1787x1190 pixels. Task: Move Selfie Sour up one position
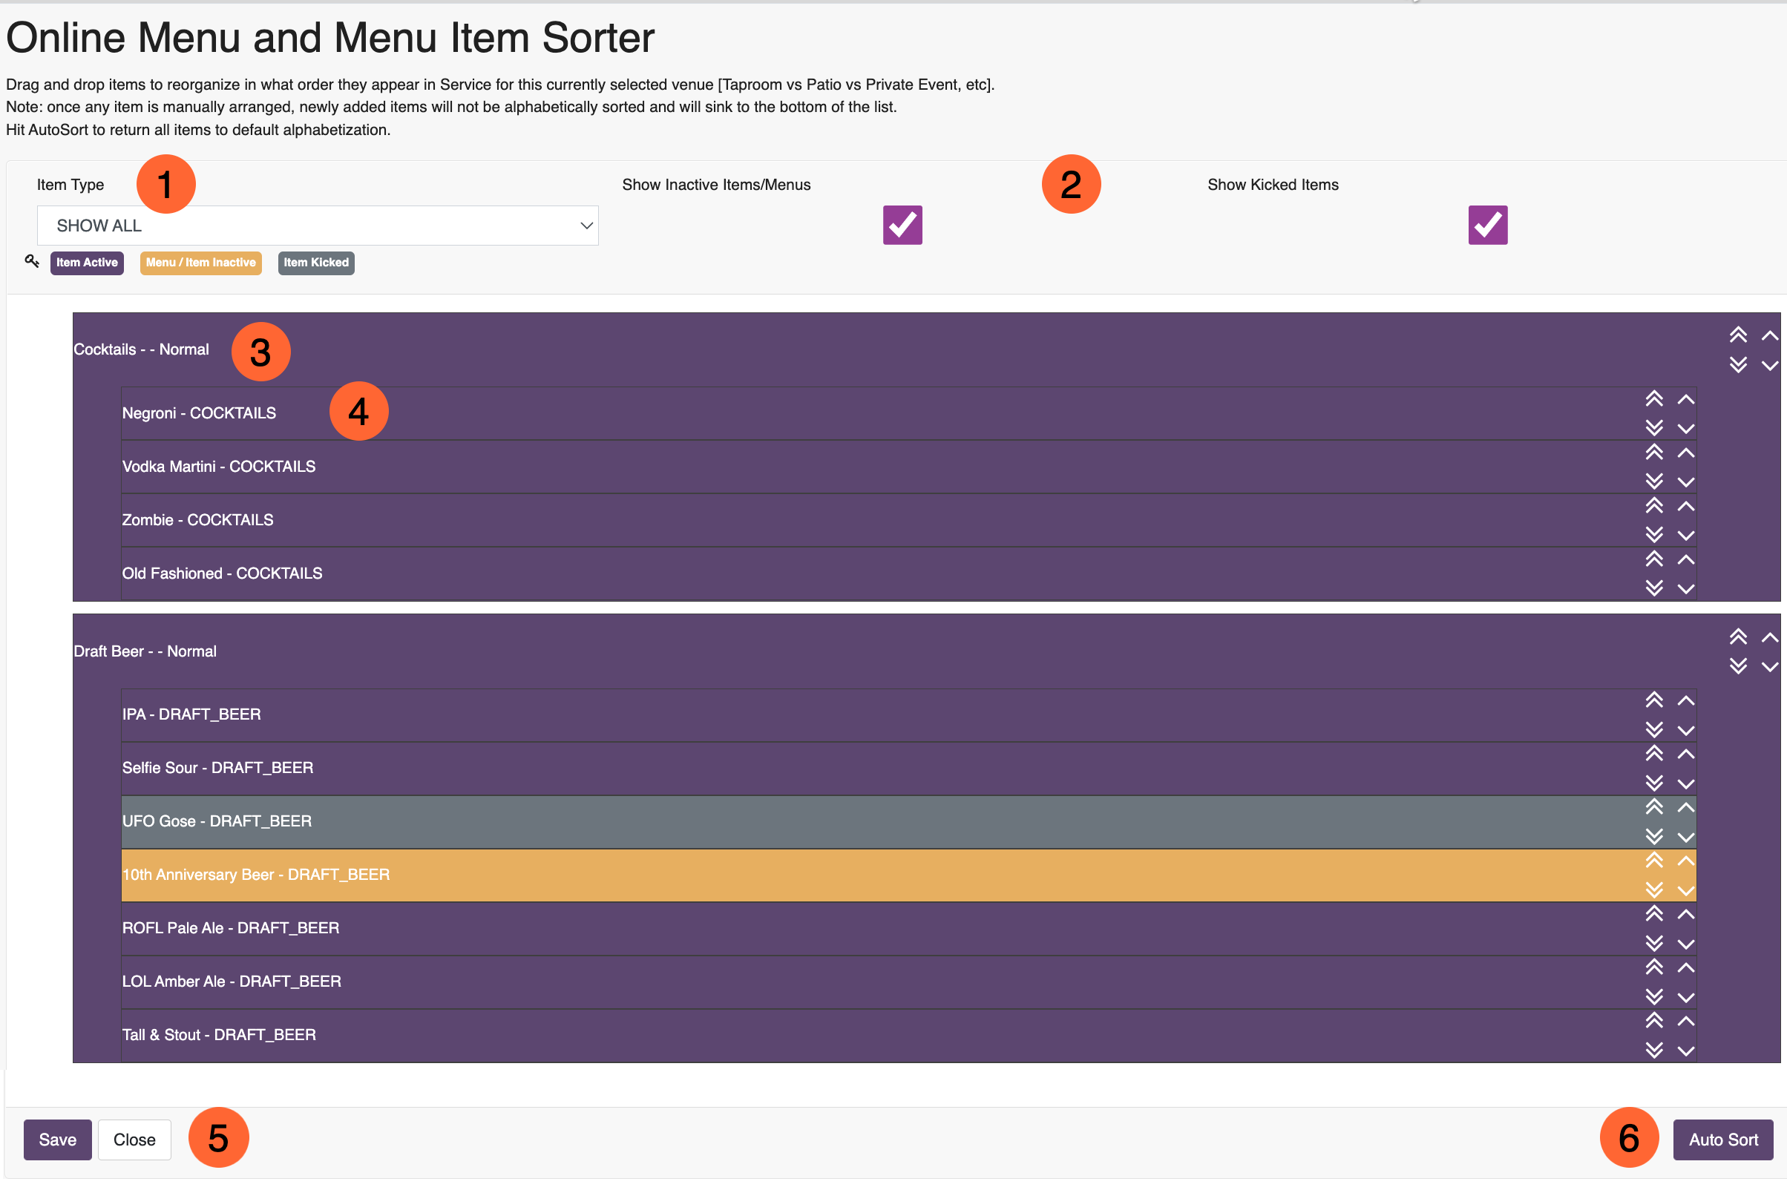[1686, 755]
